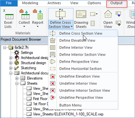This screenshot has height=118, width=135.
Task: Open the Collect dropdown arrow
Action: [x=24, y=26]
